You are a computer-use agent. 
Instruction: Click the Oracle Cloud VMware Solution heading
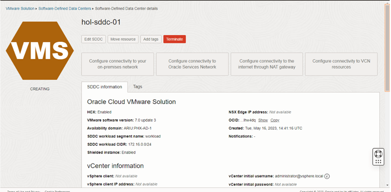pyautogui.click(x=132, y=102)
